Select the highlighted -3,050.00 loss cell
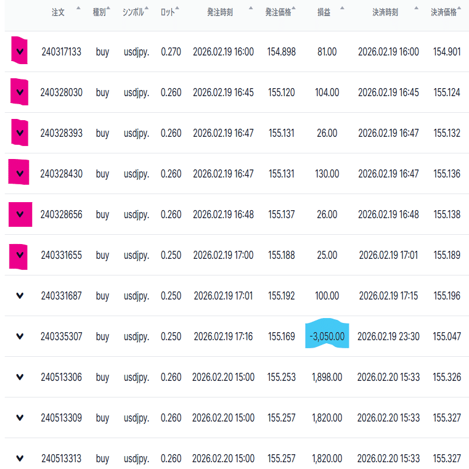The height and width of the screenshot is (469, 469). pos(327,336)
